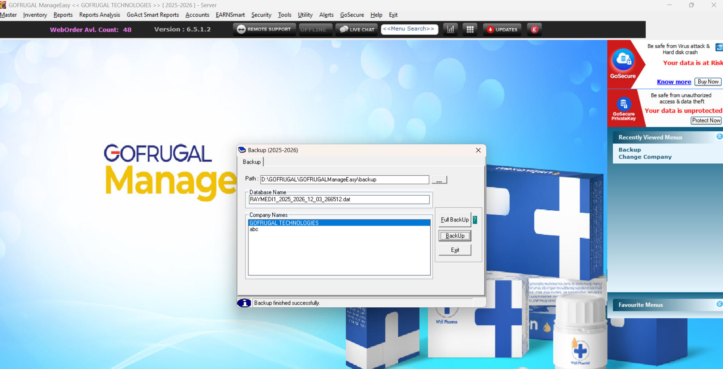
Task: Click 'Your data is unprotected' warning text
Action: click(684, 111)
